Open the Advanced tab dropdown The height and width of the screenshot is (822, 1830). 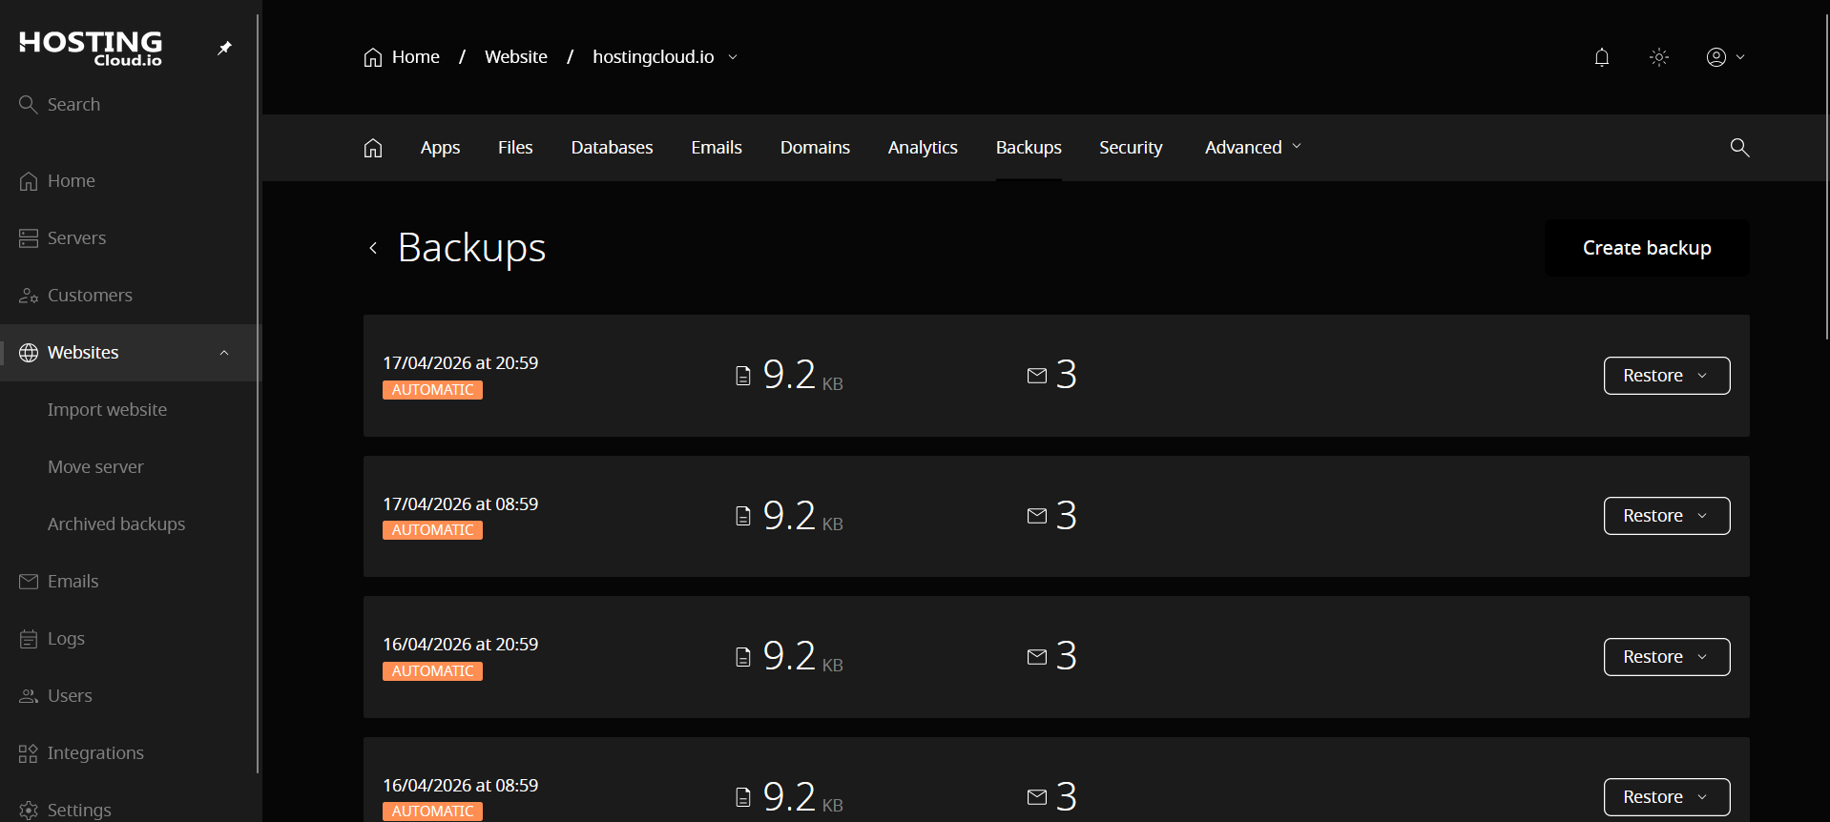1252,148
